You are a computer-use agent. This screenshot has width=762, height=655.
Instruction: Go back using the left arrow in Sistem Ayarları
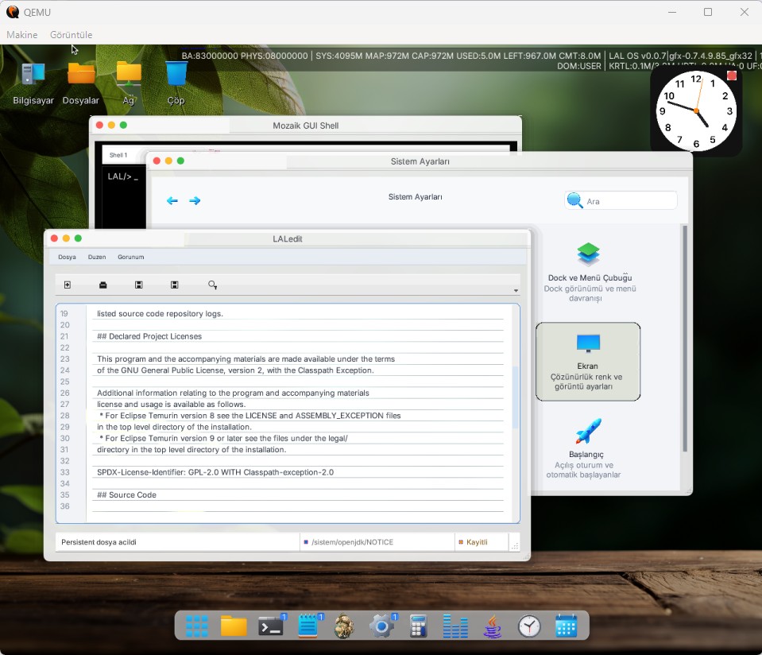pyautogui.click(x=172, y=200)
